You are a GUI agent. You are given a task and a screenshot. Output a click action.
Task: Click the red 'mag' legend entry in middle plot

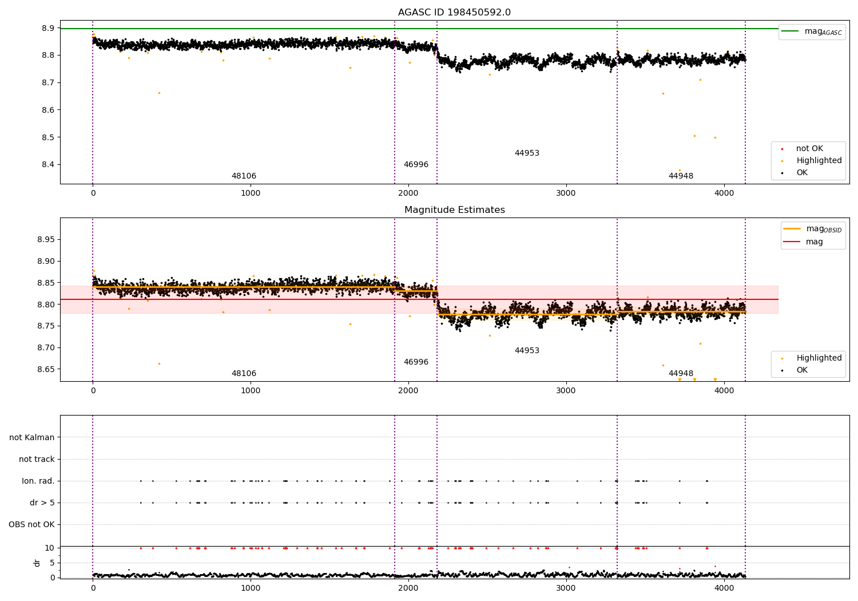pos(803,242)
